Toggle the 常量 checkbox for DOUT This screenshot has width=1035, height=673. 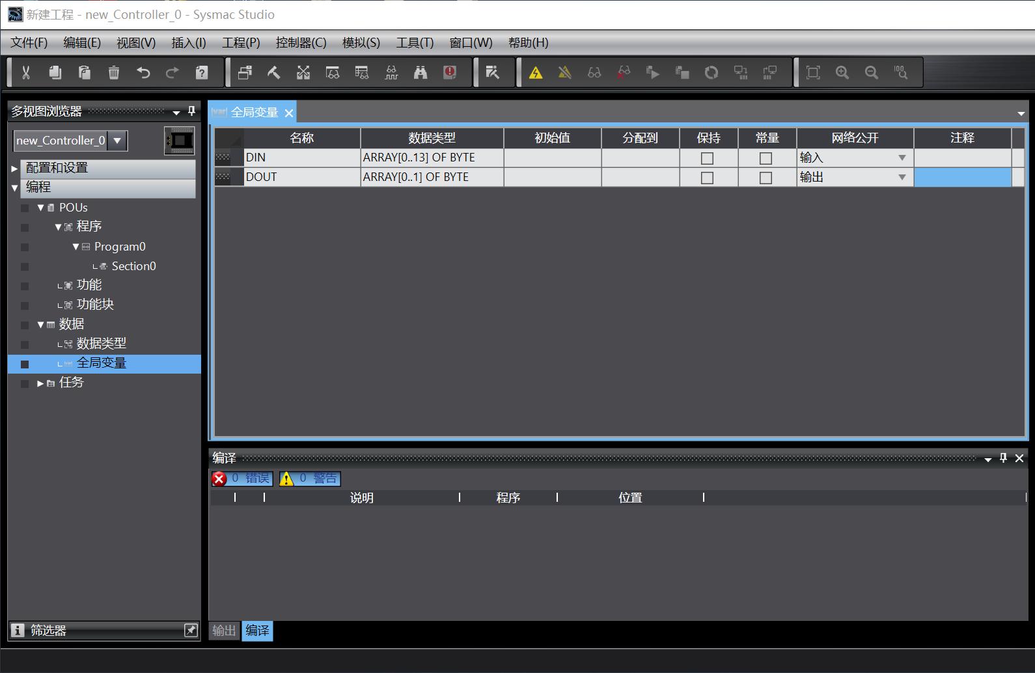tap(766, 178)
